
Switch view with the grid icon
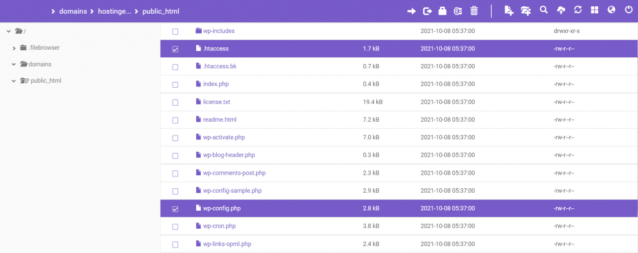[x=594, y=10]
